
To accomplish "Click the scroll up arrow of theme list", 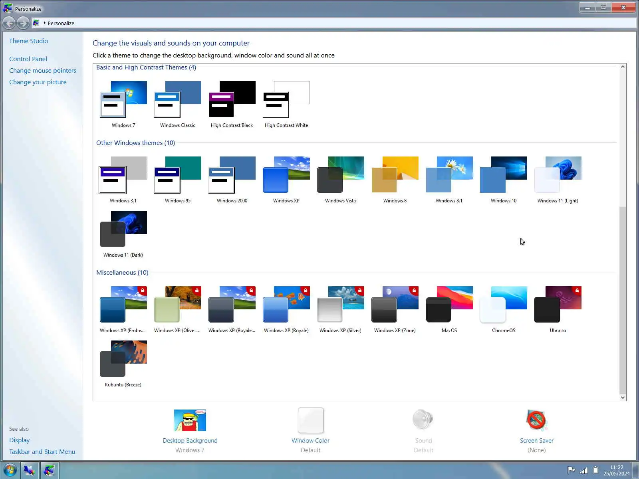I will pyautogui.click(x=623, y=67).
